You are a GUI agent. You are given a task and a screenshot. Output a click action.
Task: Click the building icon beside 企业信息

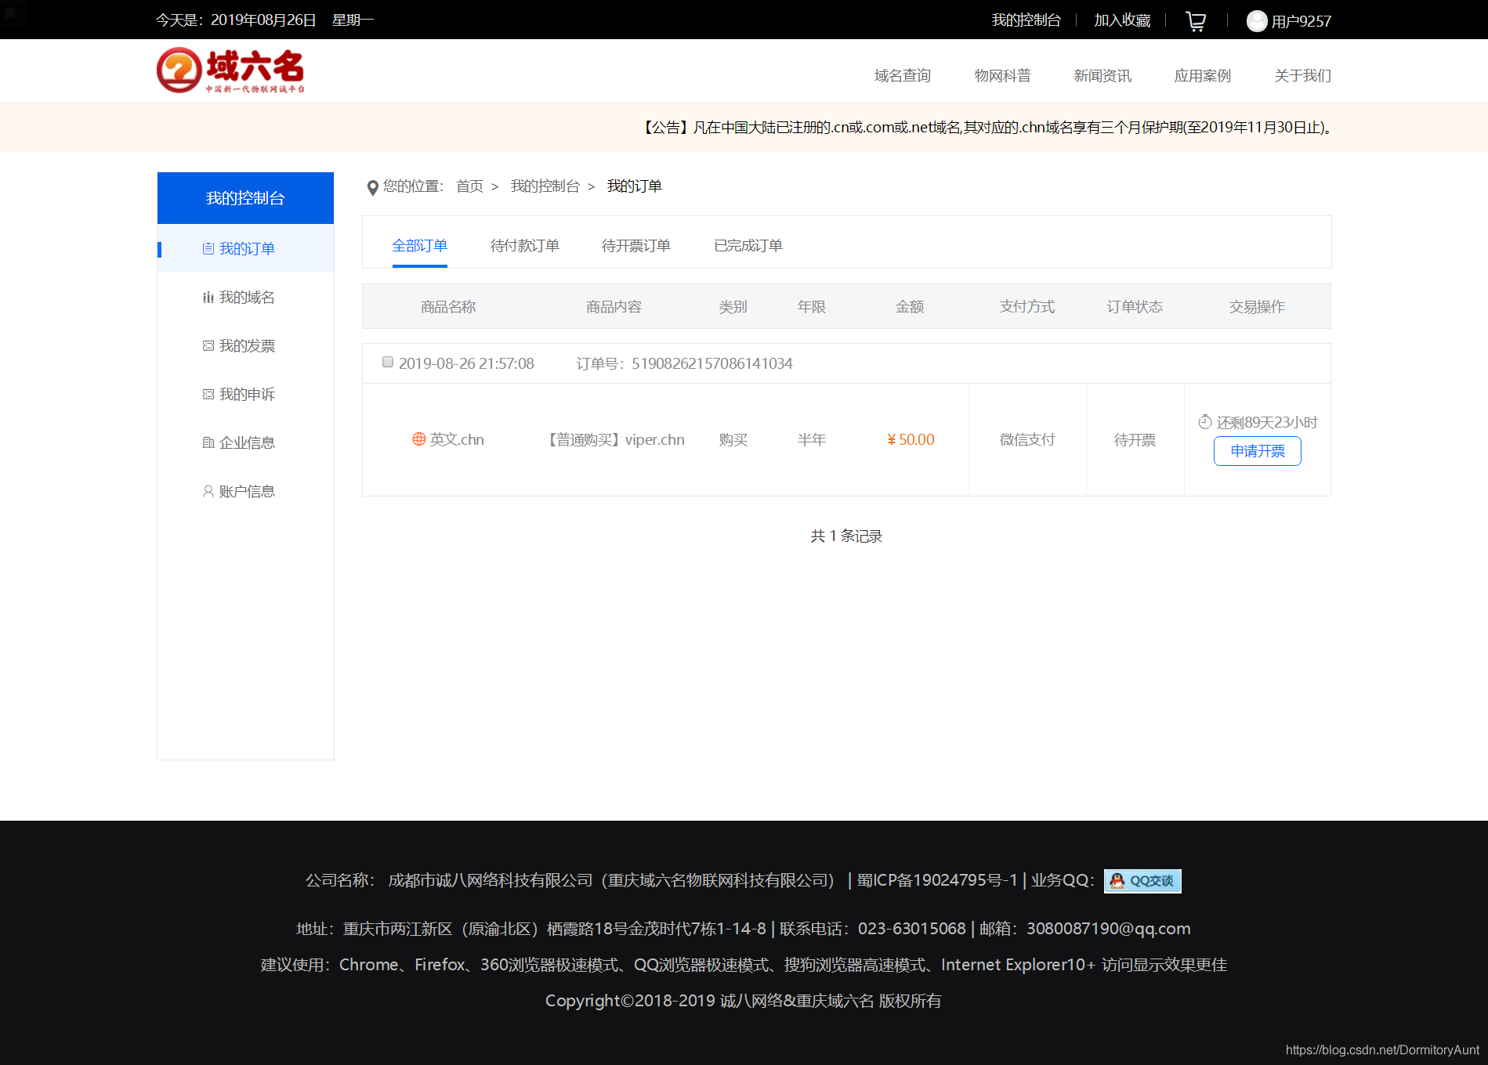(x=207, y=442)
